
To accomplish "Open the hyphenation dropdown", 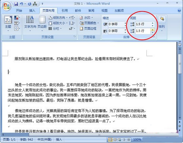I will click(x=72, y=29).
